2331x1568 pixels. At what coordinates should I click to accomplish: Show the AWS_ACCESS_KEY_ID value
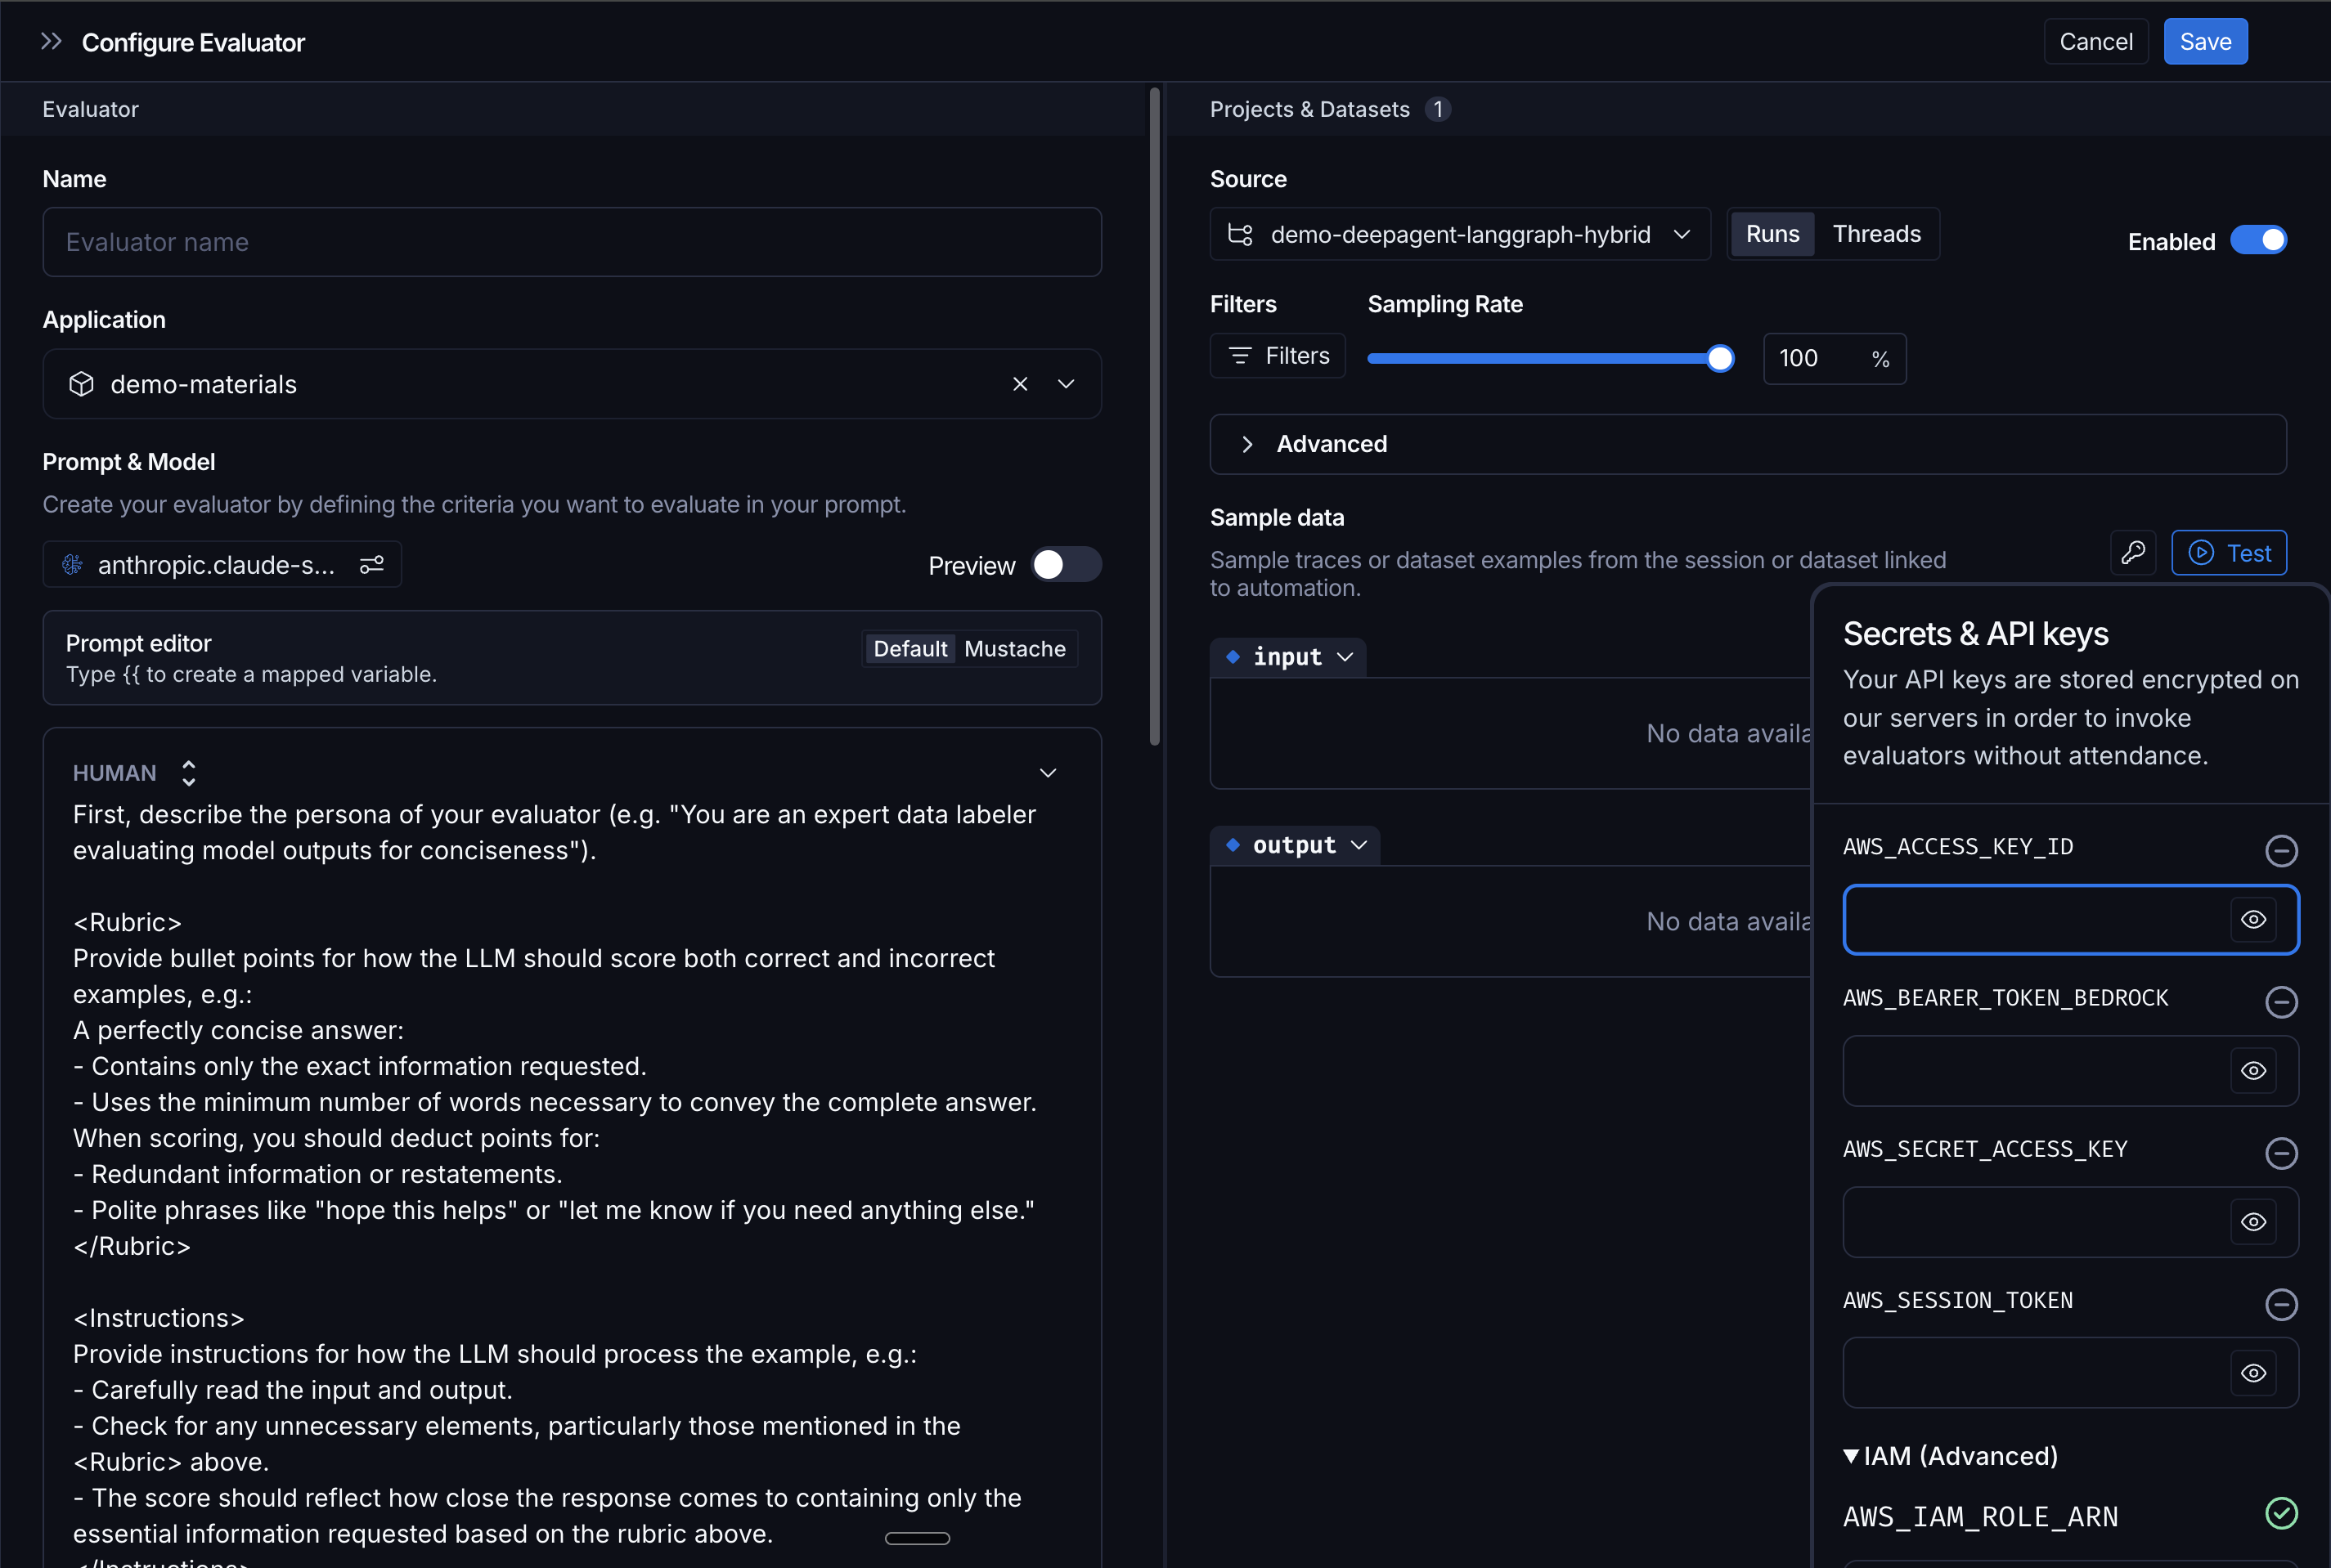(2253, 919)
